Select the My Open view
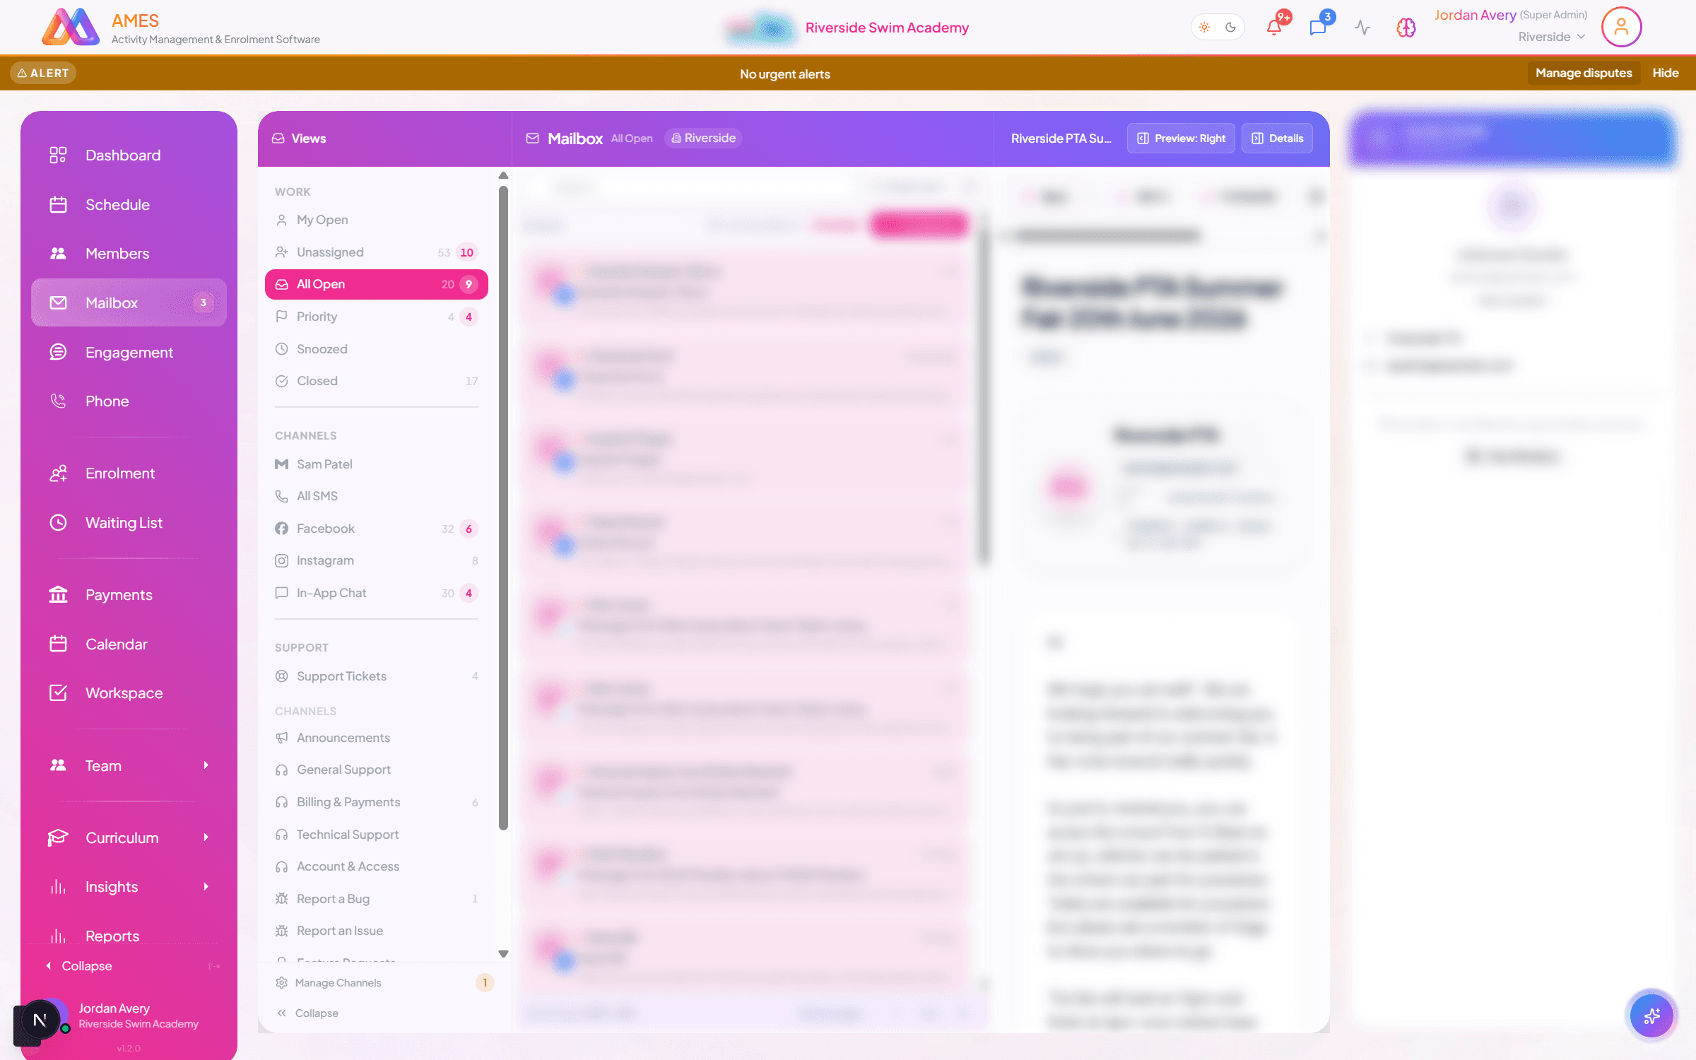The image size is (1696, 1060). coord(377,220)
